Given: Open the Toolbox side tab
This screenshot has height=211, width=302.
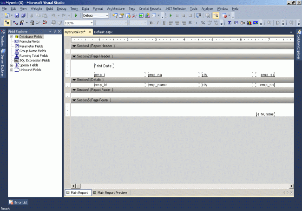Looking at the screenshot, I should 3,38.
